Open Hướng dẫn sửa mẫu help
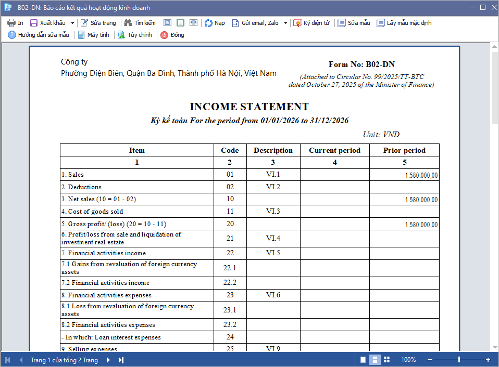This screenshot has height=367, width=499. point(38,35)
